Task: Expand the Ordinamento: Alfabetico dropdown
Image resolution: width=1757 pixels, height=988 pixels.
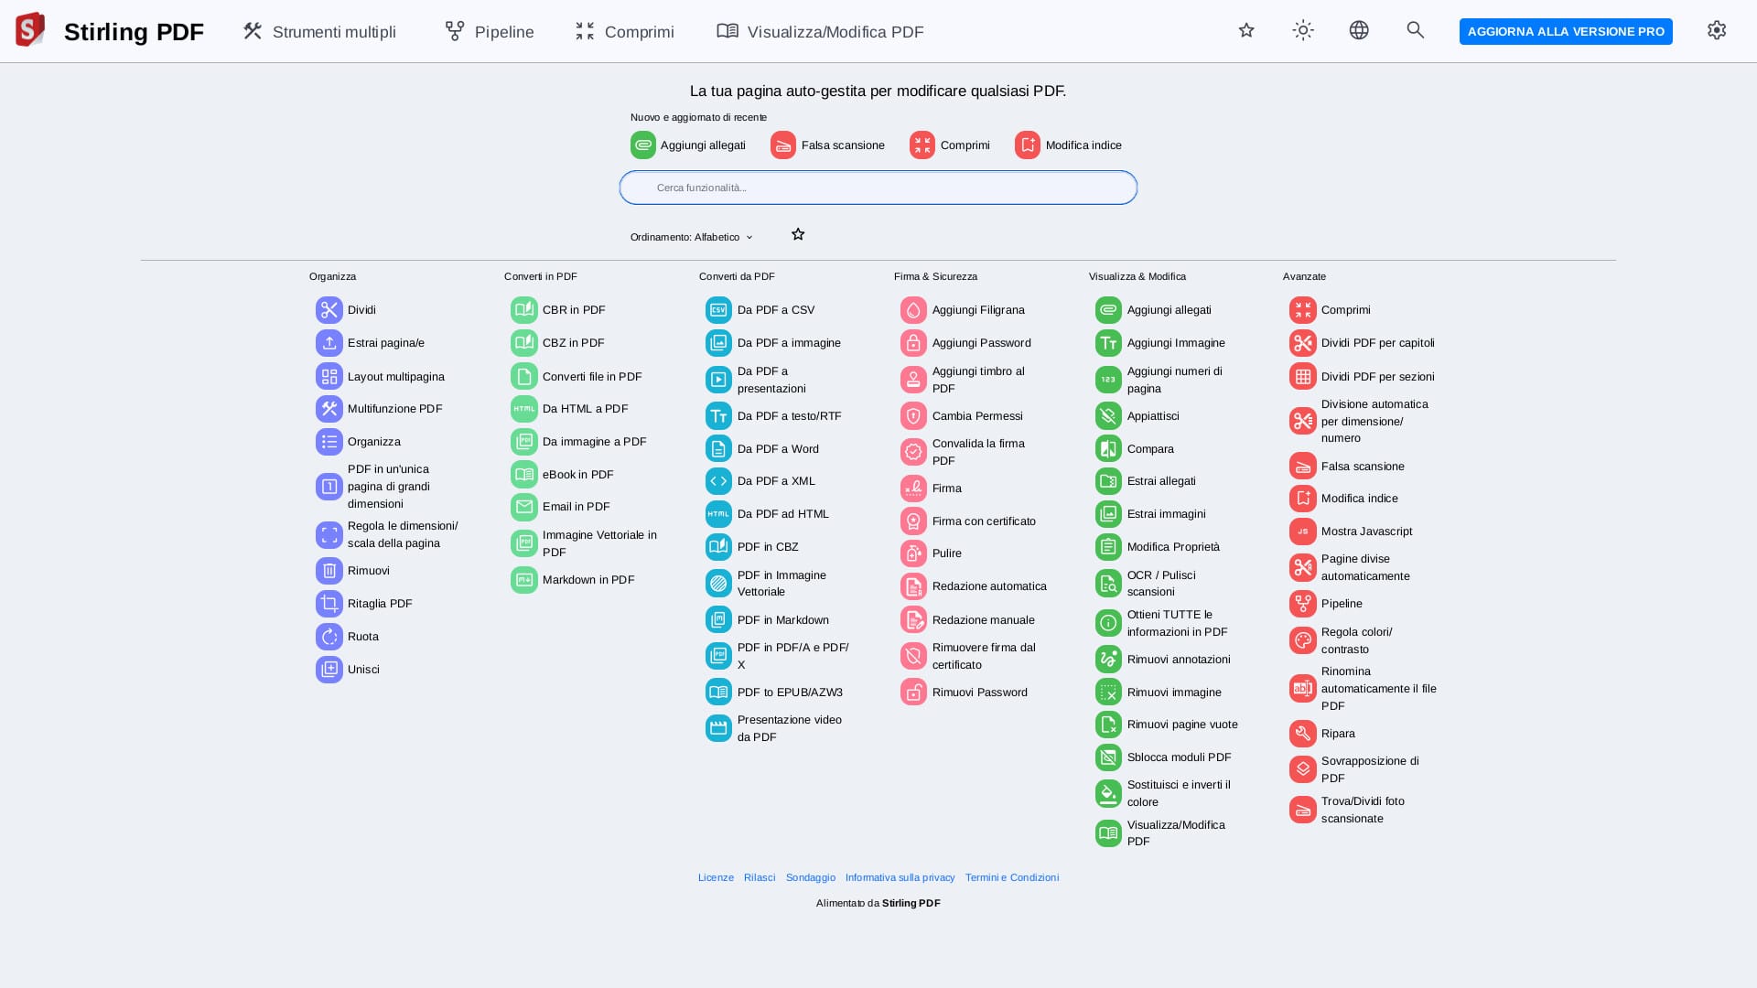Action: click(x=692, y=238)
